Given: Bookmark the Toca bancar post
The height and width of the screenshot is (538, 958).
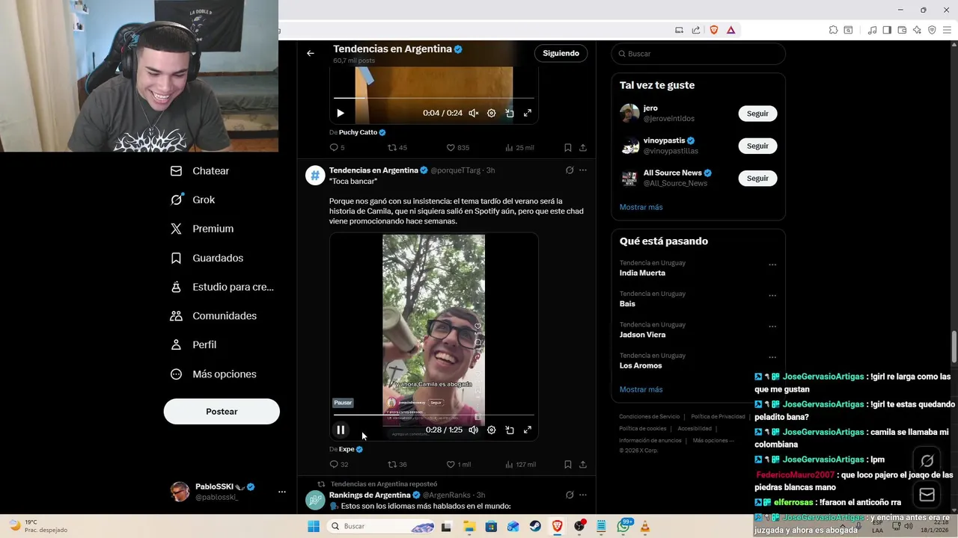Looking at the screenshot, I should coord(568,465).
